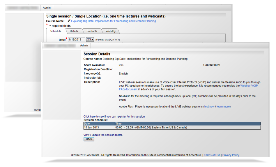
Task: Select the 00:00 - 23:59 Eastern Time cell
Action: pos(187,128)
